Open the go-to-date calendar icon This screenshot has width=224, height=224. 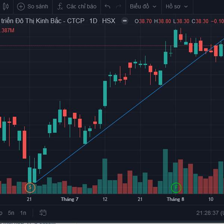pos(43,213)
